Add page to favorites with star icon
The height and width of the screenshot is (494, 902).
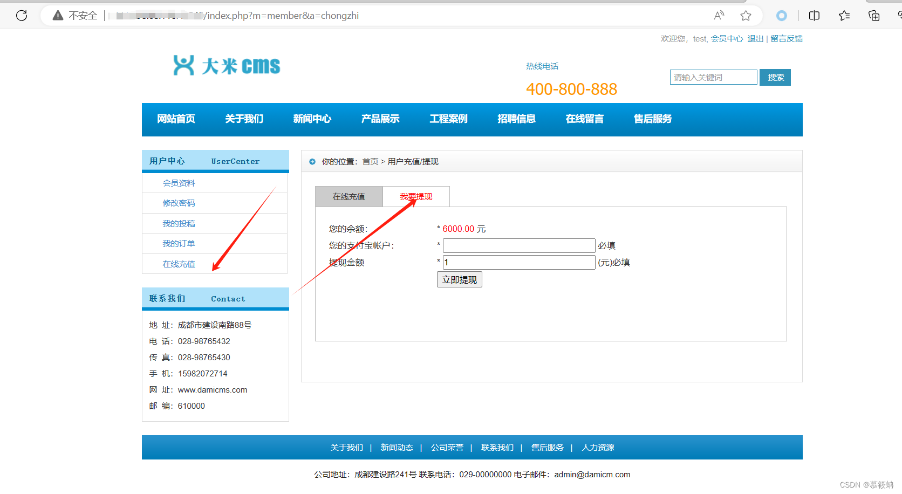coord(746,15)
